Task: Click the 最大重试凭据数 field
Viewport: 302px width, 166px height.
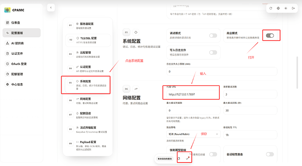Action: pyautogui.click(x=193, y=110)
